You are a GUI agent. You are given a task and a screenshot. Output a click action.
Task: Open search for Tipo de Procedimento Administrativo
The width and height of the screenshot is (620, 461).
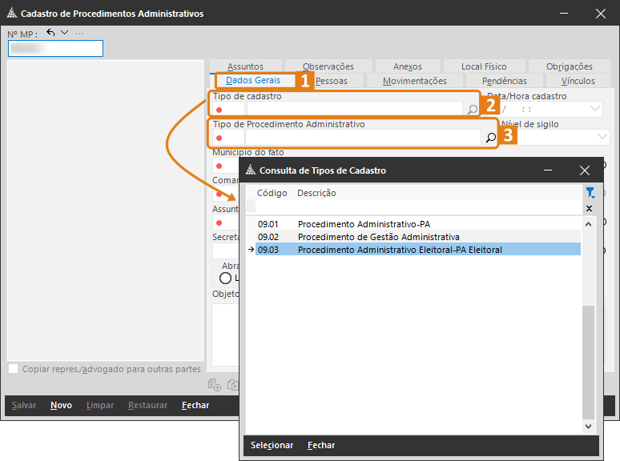[490, 138]
